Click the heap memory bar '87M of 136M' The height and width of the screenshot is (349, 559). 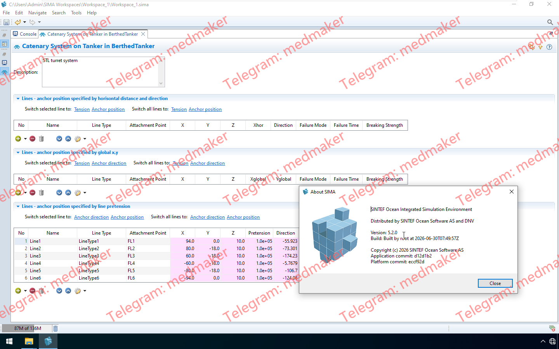pyautogui.click(x=26, y=328)
